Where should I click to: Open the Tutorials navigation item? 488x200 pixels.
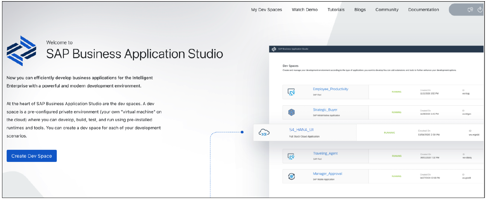pyautogui.click(x=336, y=9)
